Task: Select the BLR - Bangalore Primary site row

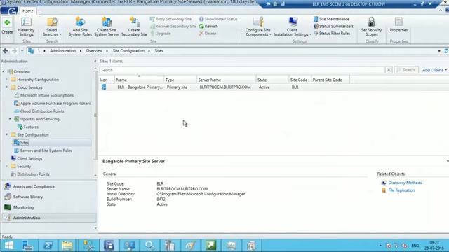Action: tap(274, 87)
